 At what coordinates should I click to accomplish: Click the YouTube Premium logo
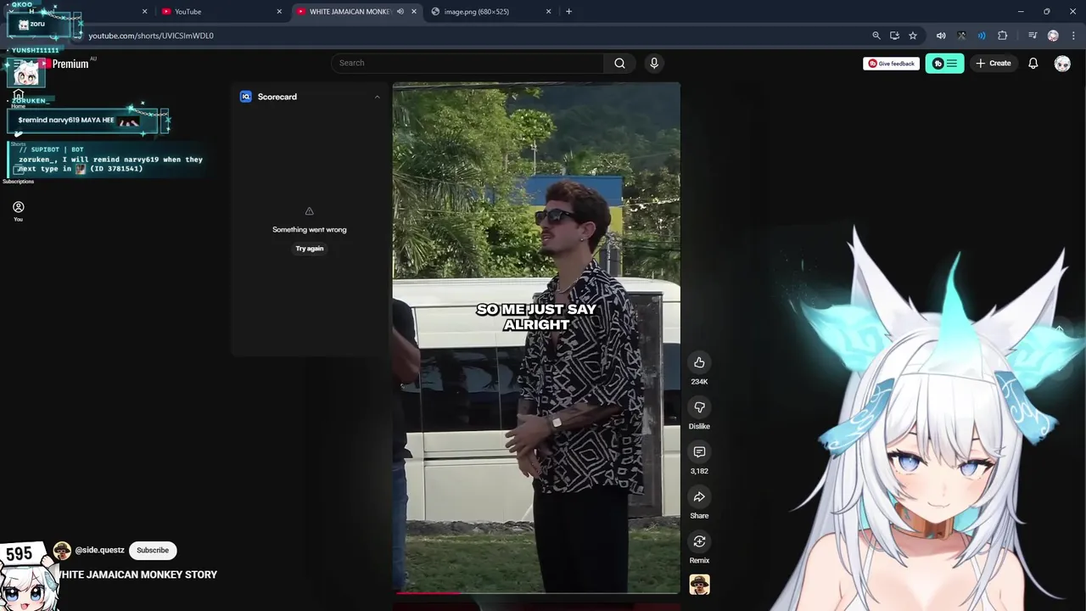63,64
